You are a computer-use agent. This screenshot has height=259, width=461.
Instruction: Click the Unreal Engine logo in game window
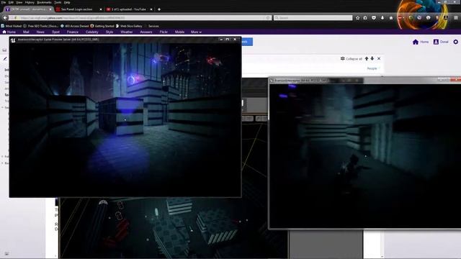[x=13, y=40]
